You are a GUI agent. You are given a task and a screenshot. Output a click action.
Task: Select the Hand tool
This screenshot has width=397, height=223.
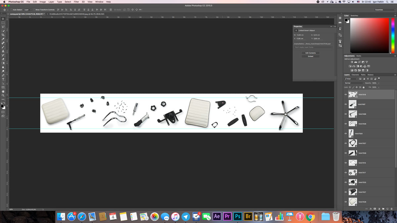tap(3, 91)
